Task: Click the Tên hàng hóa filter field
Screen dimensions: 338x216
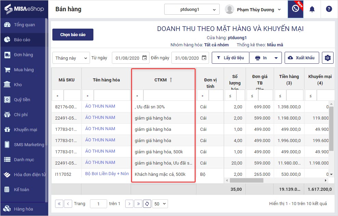Action: [x=112, y=95]
